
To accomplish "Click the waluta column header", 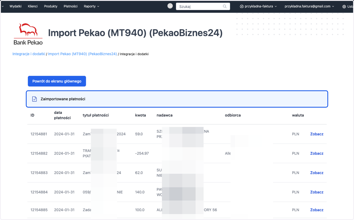I will pyautogui.click(x=298, y=115).
